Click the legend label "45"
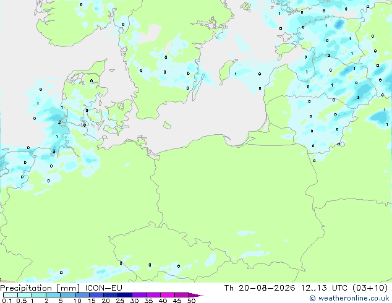 tap(177, 301)
